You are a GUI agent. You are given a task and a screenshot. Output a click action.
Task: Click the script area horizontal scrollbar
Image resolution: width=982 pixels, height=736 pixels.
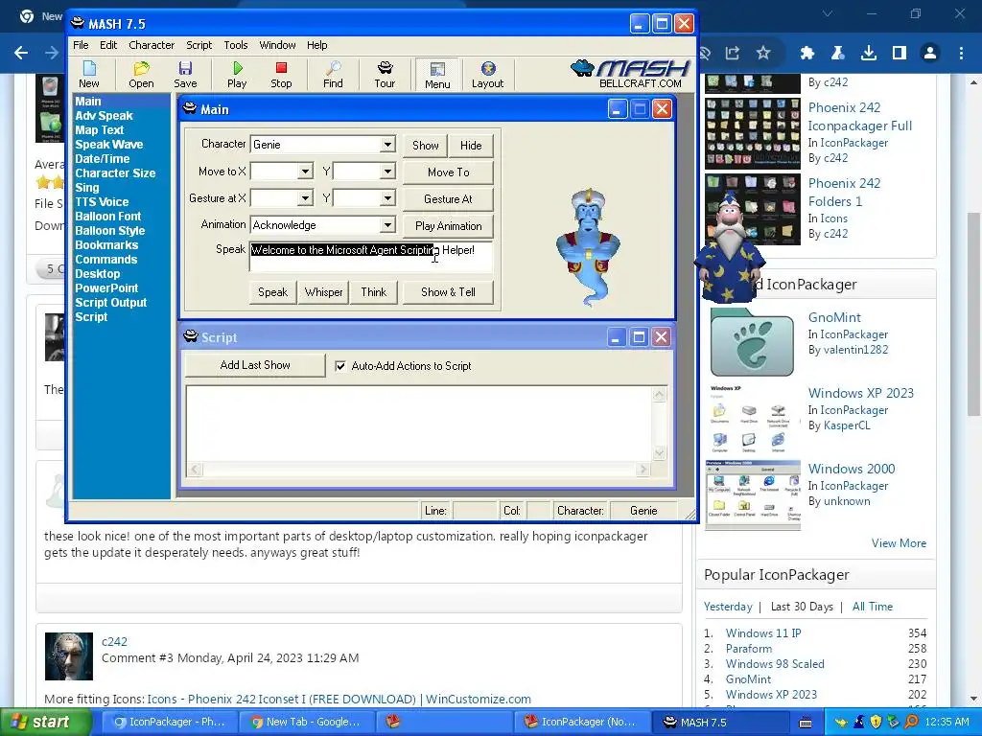(x=418, y=470)
